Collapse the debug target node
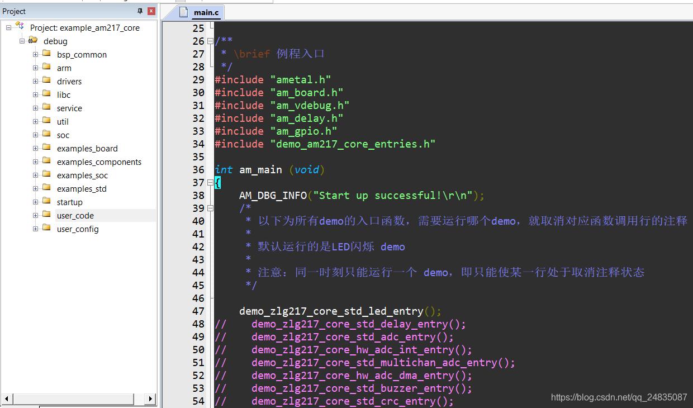Screen dimensions: 693x408 pyautogui.click(x=22, y=41)
